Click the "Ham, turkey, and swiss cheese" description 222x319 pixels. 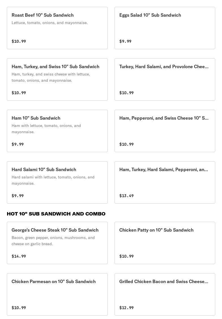(x=51, y=77)
